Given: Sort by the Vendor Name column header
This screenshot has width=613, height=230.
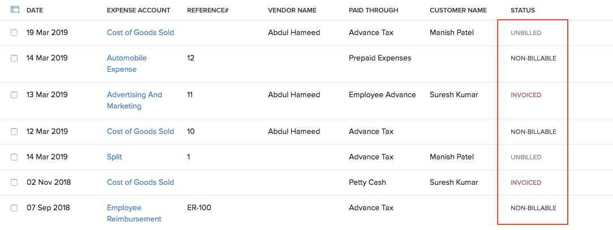Looking at the screenshot, I should [292, 10].
